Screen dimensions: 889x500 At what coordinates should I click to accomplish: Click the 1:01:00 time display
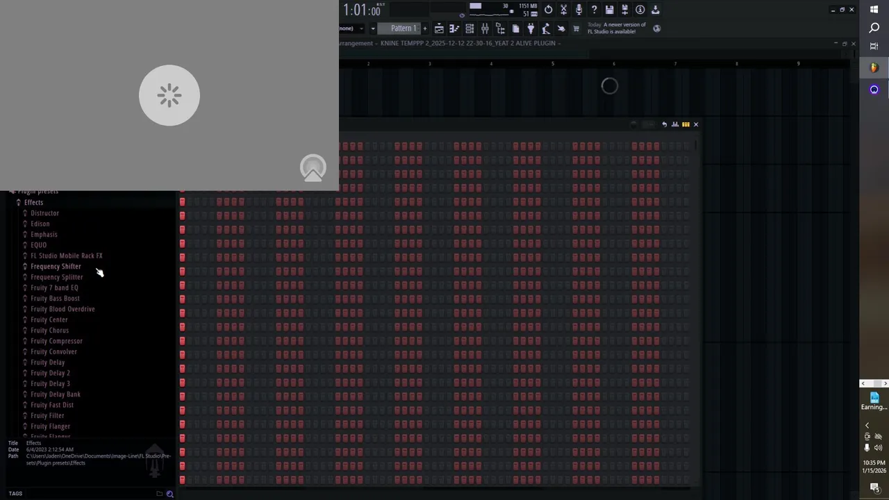click(362, 10)
